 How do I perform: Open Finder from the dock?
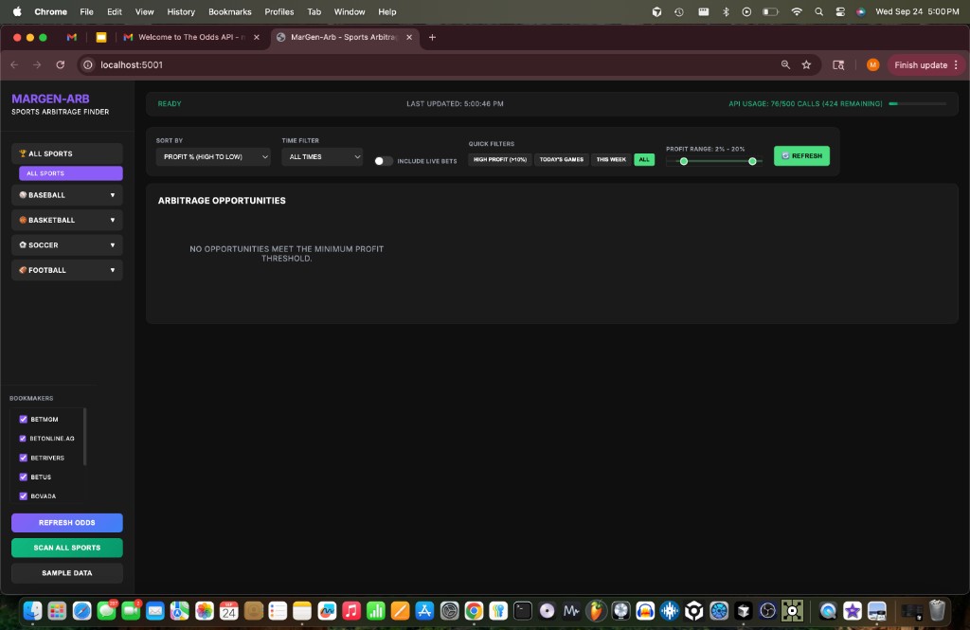pyautogui.click(x=33, y=611)
